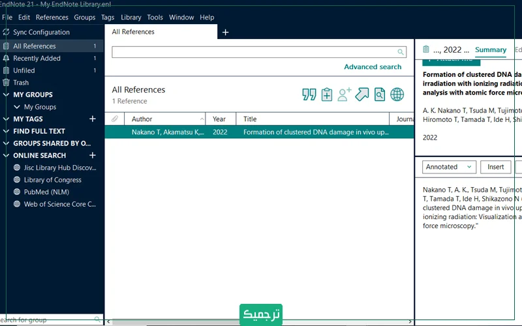The height and width of the screenshot is (326, 522).
Task: Click the Sync Configuration icon
Action: 7,32
